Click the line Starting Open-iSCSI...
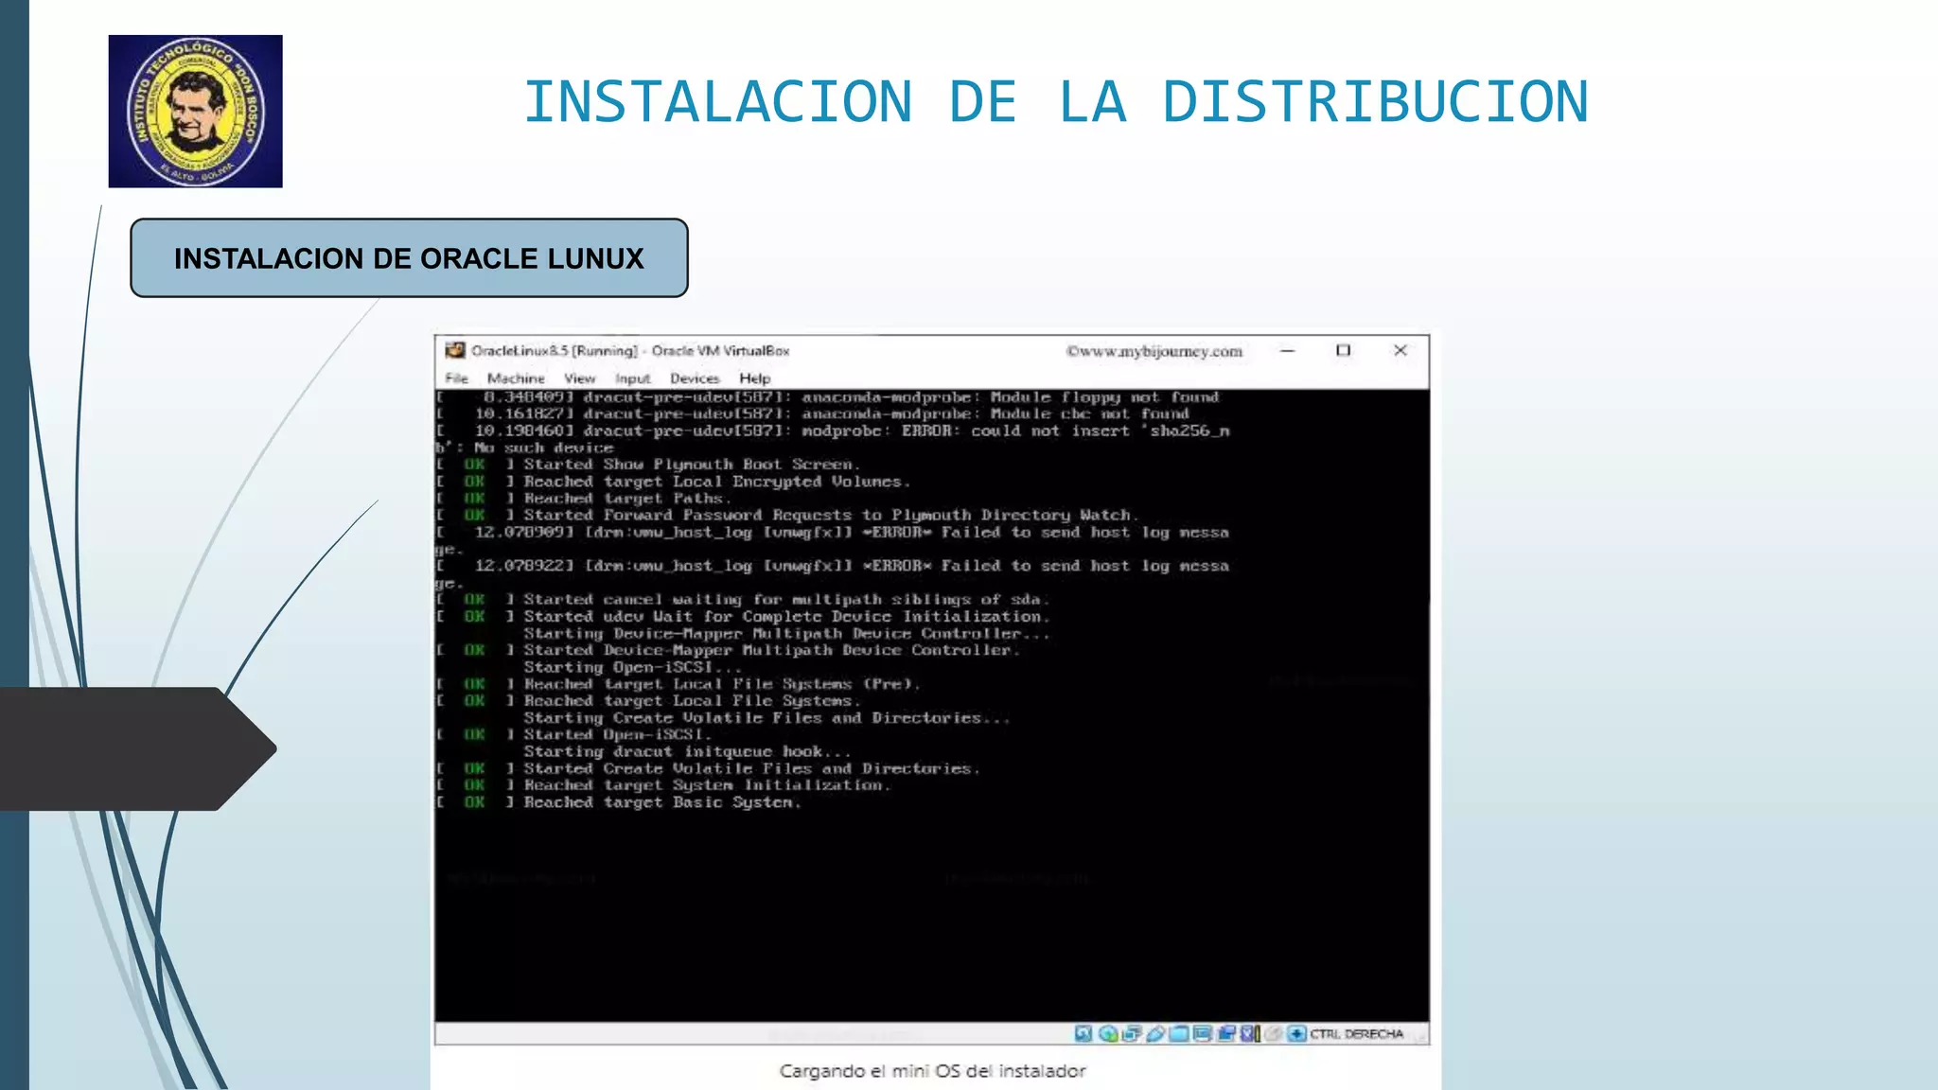The height and width of the screenshot is (1090, 1938). 633,667
